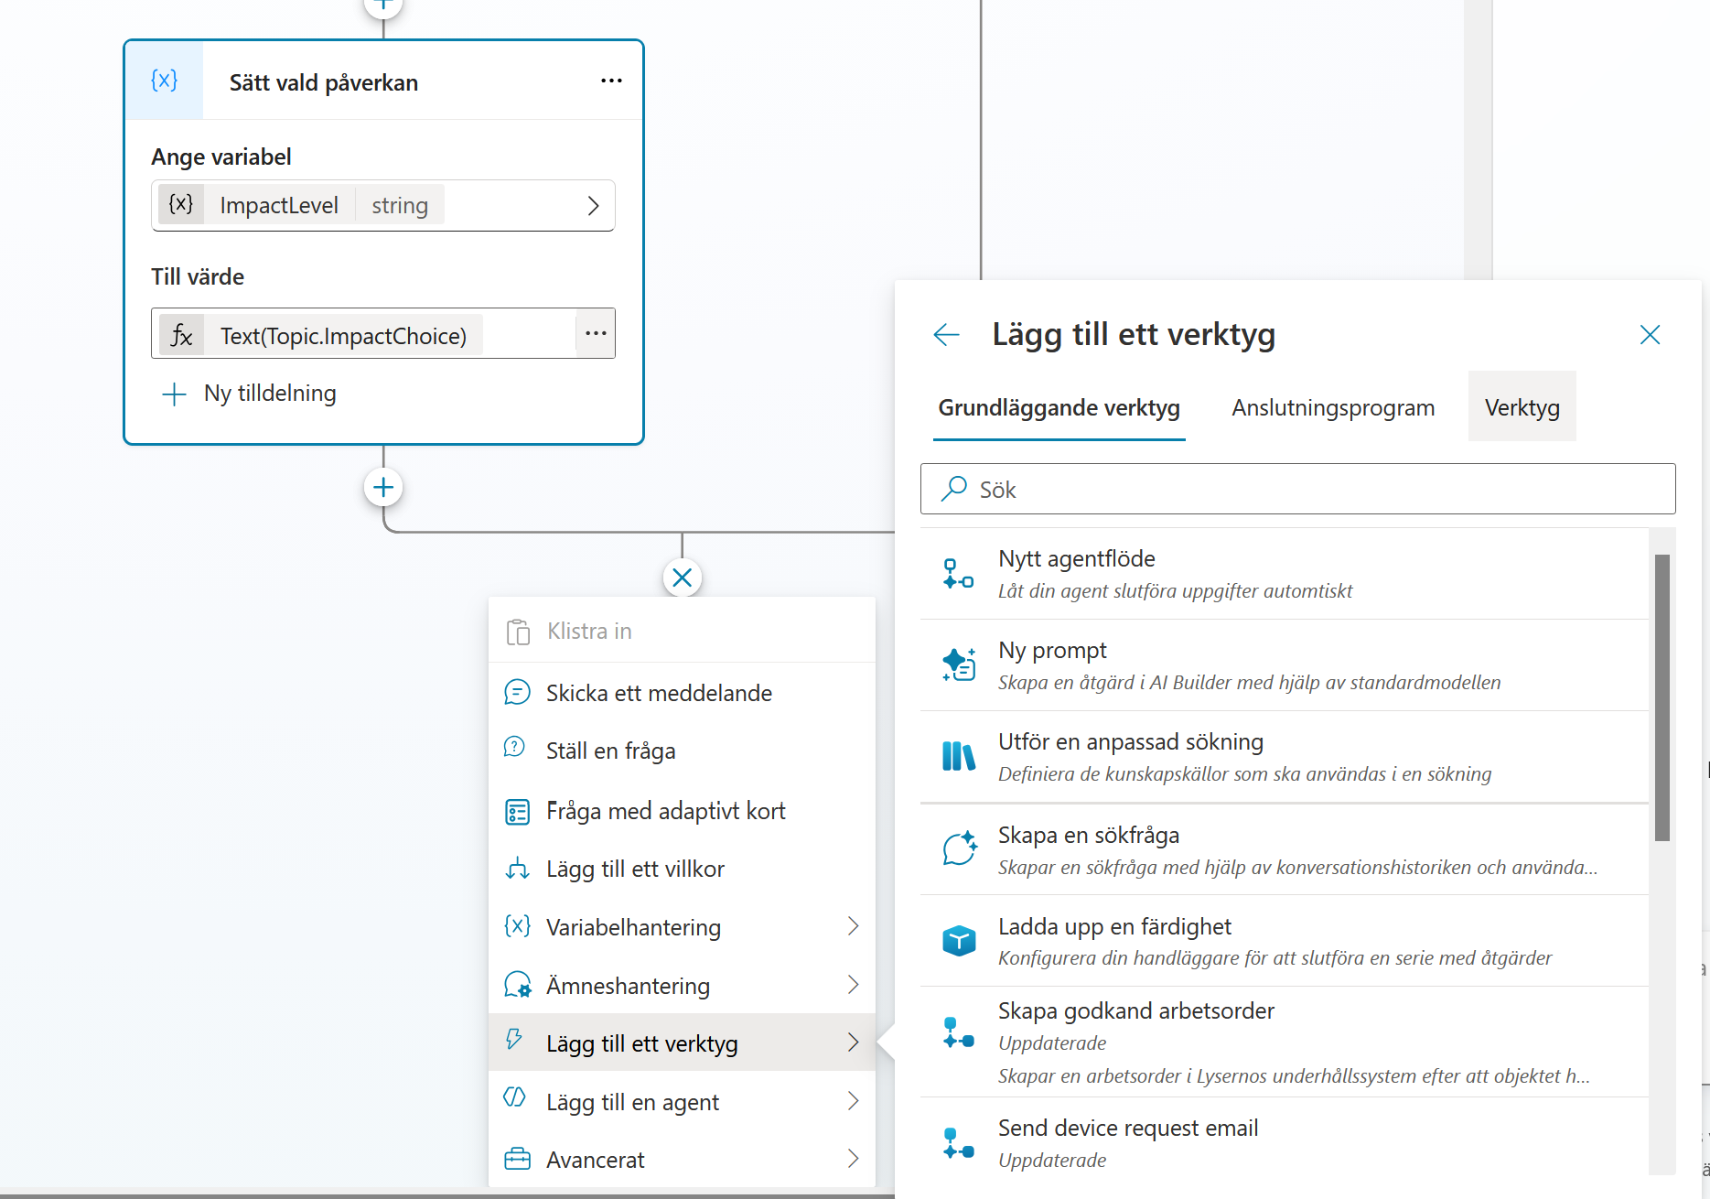Select Utför en anpassad sökning title
This screenshot has width=1710, height=1199.
[x=1131, y=742]
